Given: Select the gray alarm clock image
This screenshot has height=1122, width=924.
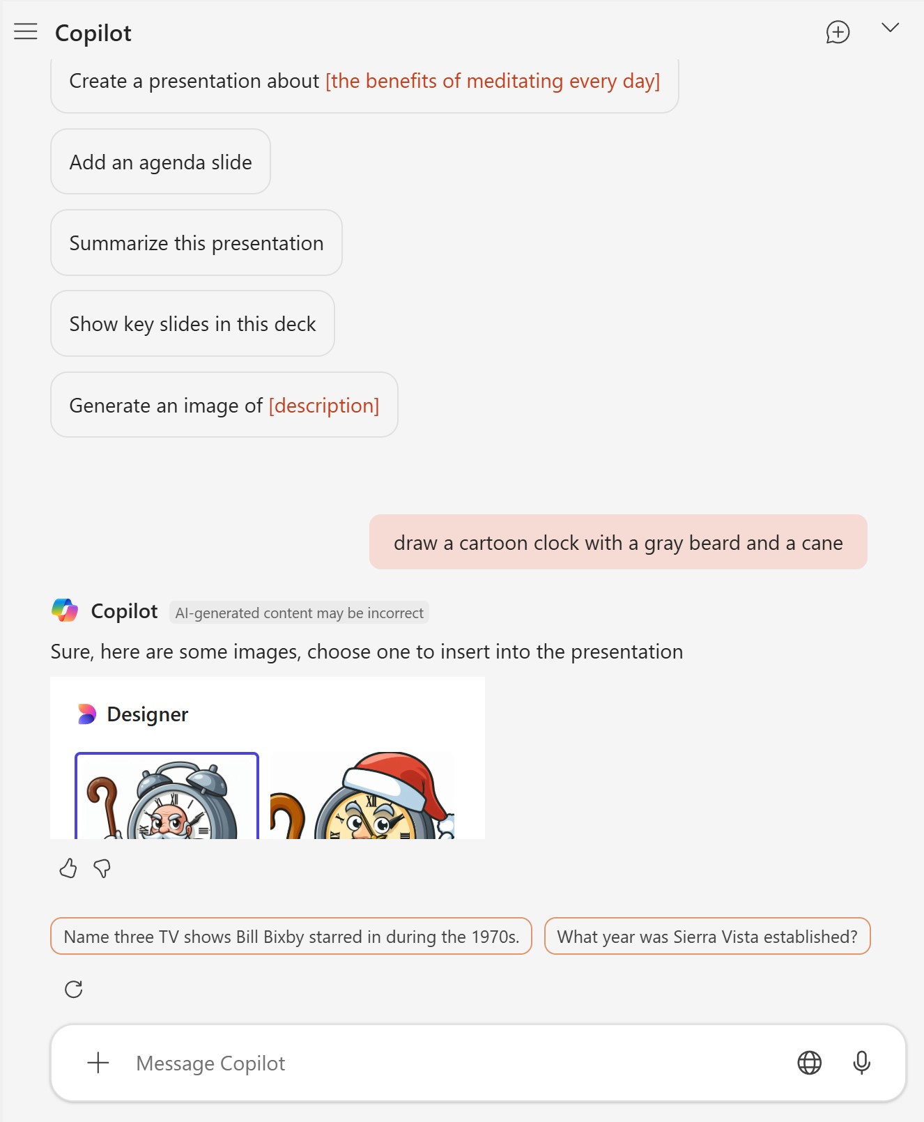Looking at the screenshot, I should pos(167,796).
